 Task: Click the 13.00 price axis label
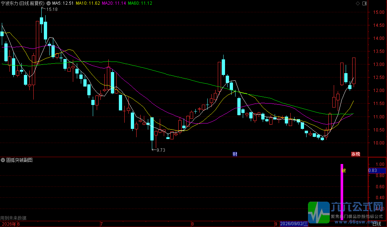coord(378,64)
